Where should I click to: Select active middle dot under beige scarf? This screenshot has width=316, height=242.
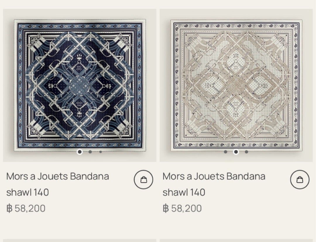click(x=236, y=152)
